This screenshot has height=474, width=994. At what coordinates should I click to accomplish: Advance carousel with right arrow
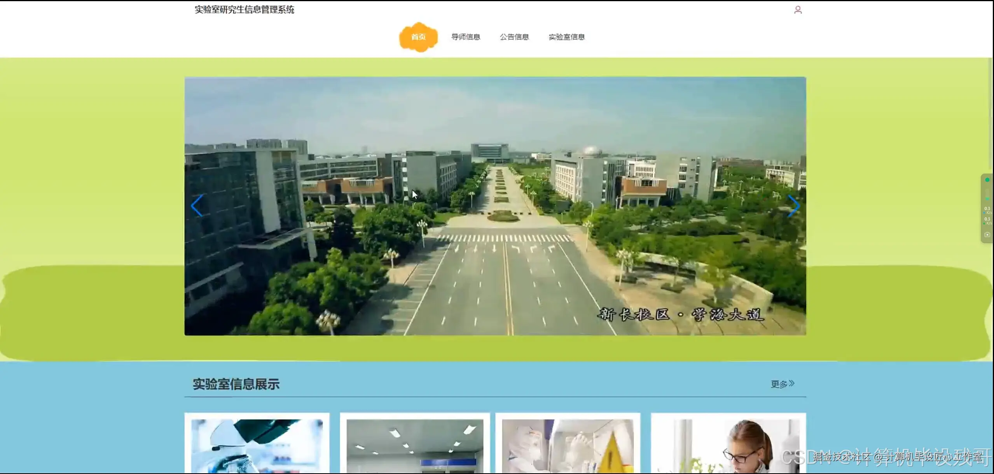(793, 206)
